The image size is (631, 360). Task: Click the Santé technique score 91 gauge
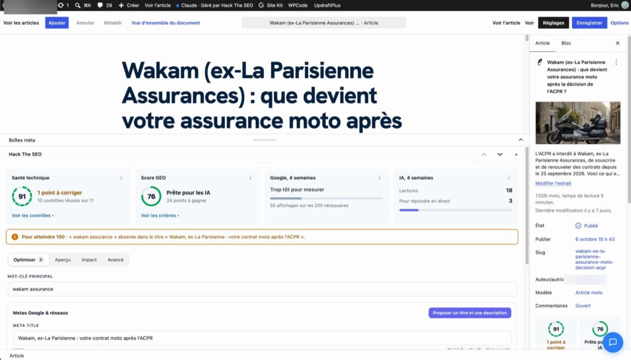[x=22, y=196]
